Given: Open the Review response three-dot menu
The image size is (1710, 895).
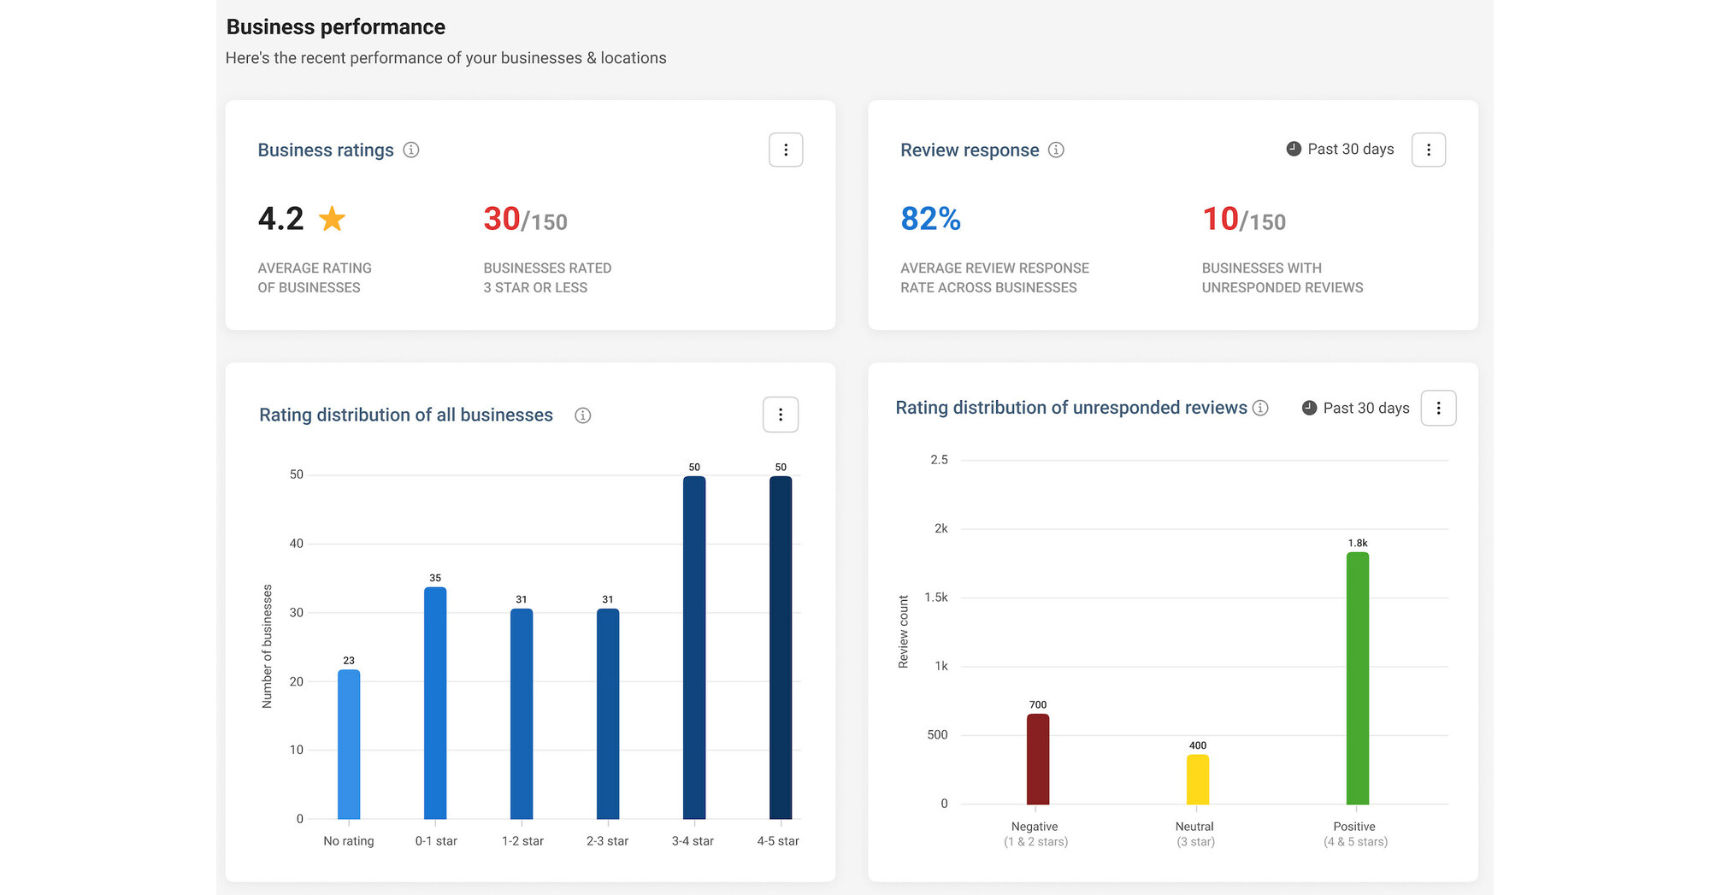Looking at the screenshot, I should coord(1428,150).
